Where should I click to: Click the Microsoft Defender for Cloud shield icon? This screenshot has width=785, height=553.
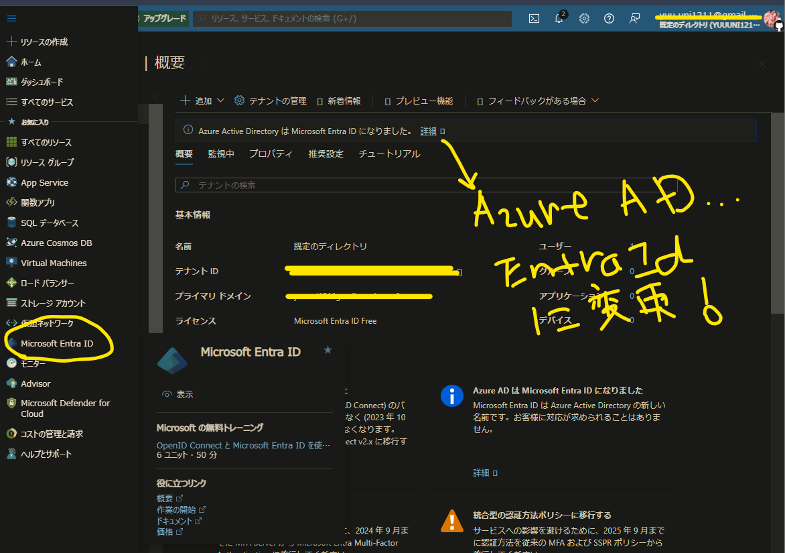tap(11, 404)
